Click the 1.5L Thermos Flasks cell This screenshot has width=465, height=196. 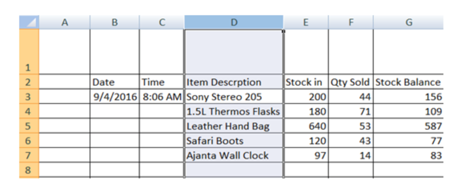234,111
